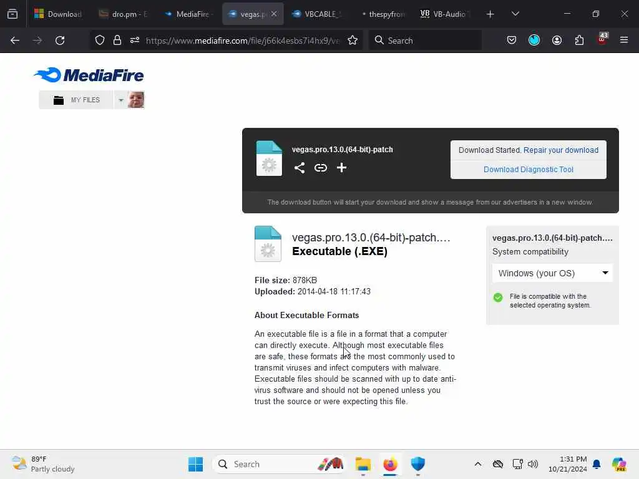Click the taskbar Search box

tap(279, 464)
